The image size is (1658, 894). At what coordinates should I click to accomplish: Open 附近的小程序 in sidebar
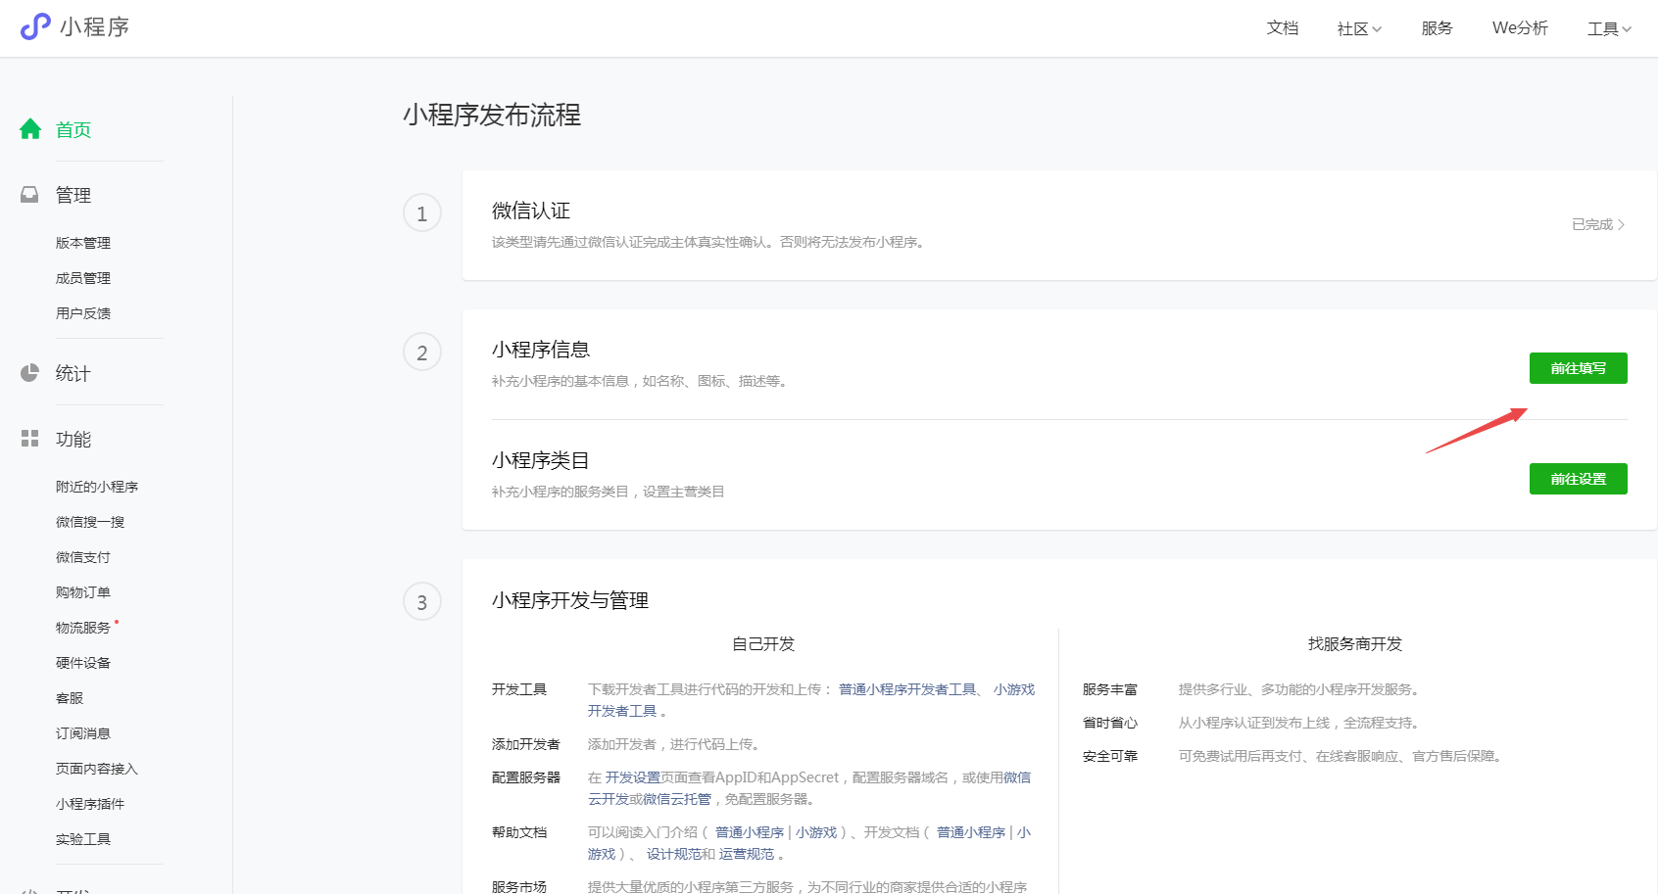click(x=97, y=487)
